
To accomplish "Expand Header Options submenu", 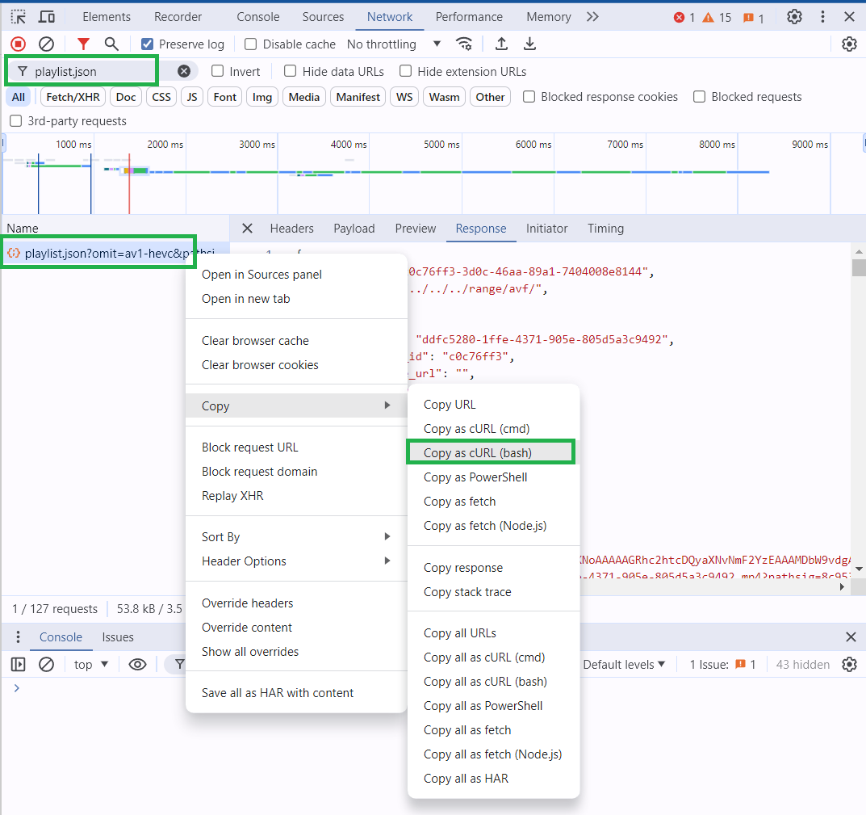I will point(296,561).
